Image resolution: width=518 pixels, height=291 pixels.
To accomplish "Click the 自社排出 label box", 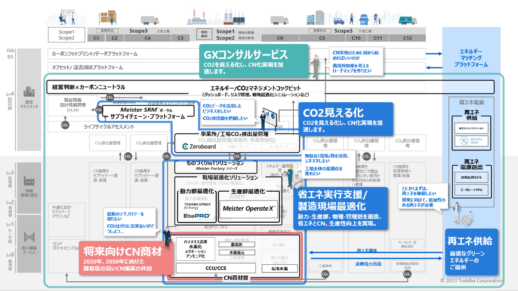I will click(204, 34).
